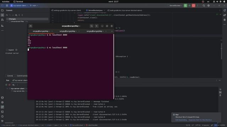The image size is (227, 127).
Task: Open More Actions menu beside Stop button
Action: (x=198, y=6)
